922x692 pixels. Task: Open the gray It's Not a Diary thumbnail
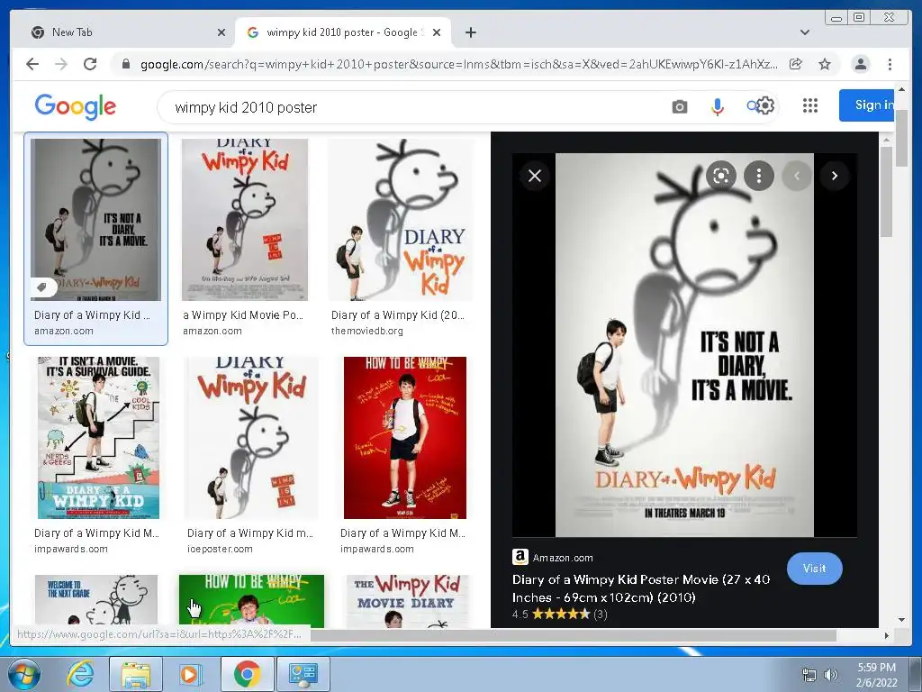tap(95, 220)
